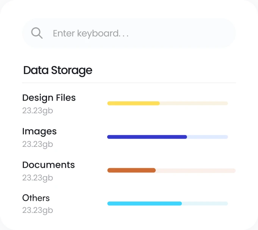
Task: Click the 23.23gb size under Others
Action: coord(38,210)
